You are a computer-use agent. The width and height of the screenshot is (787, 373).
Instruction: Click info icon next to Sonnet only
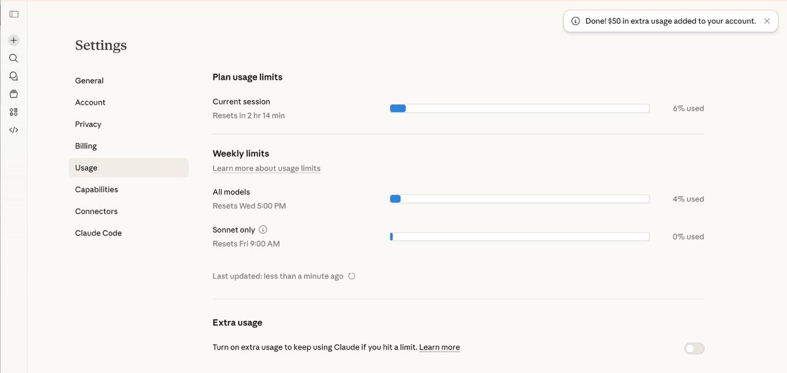(x=263, y=229)
